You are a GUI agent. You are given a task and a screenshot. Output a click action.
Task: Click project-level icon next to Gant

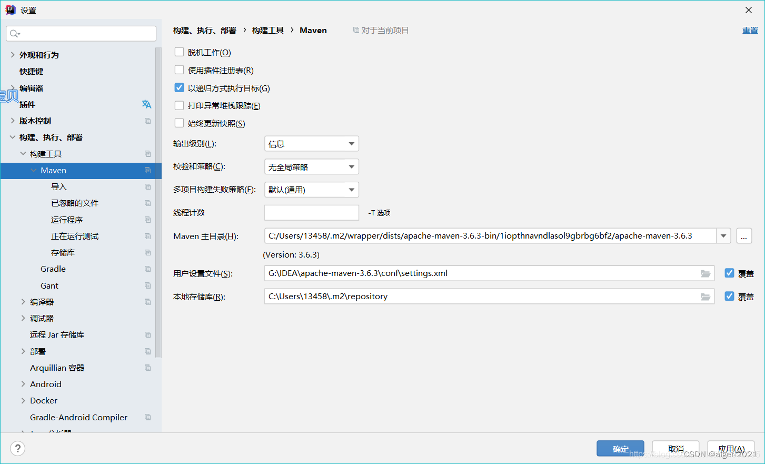point(148,285)
